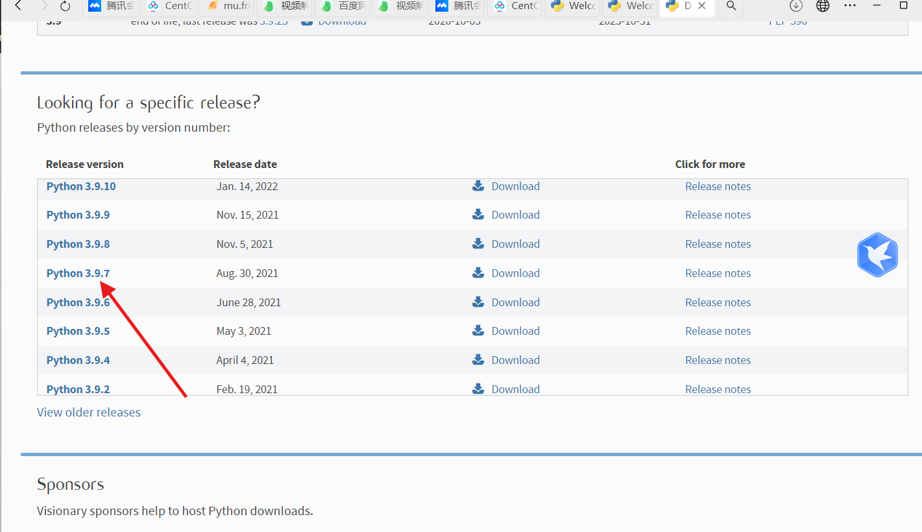
Task: Open the Python 3.9.2 release page
Action: (x=79, y=389)
